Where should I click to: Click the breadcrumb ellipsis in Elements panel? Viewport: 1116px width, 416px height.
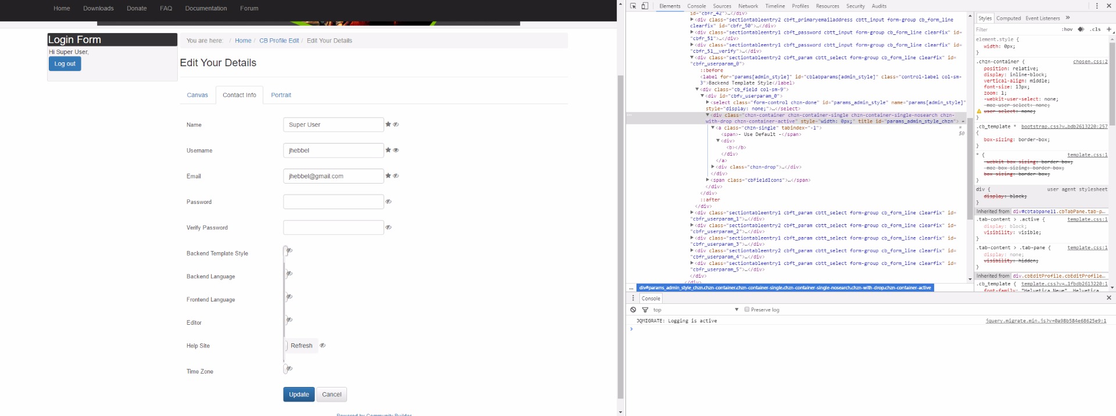tap(631, 288)
